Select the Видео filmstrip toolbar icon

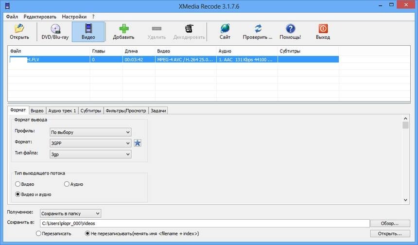click(x=88, y=29)
